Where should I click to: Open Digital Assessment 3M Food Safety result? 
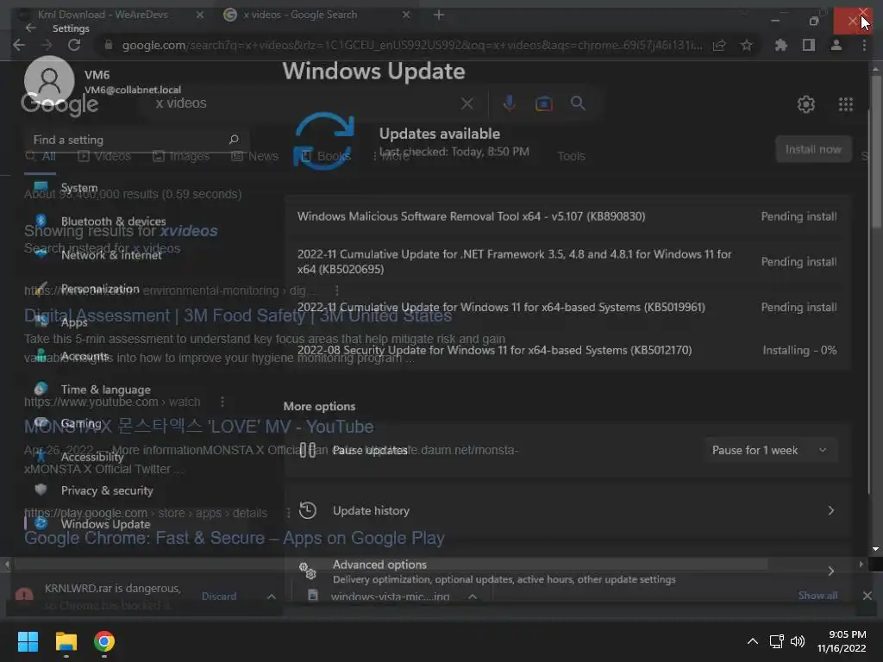pos(238,315)
